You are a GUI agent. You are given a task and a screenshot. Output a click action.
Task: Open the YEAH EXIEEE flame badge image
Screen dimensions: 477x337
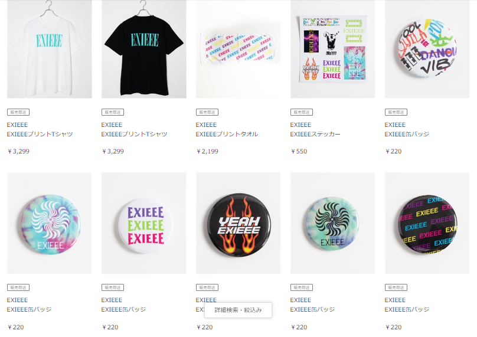[x=238, y=223]
